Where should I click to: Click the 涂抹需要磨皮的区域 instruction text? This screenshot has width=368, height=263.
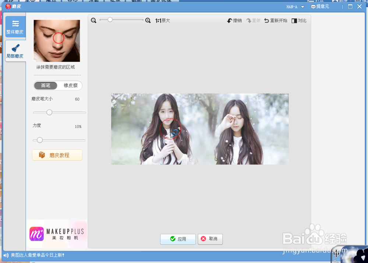[x=56, y=67]
